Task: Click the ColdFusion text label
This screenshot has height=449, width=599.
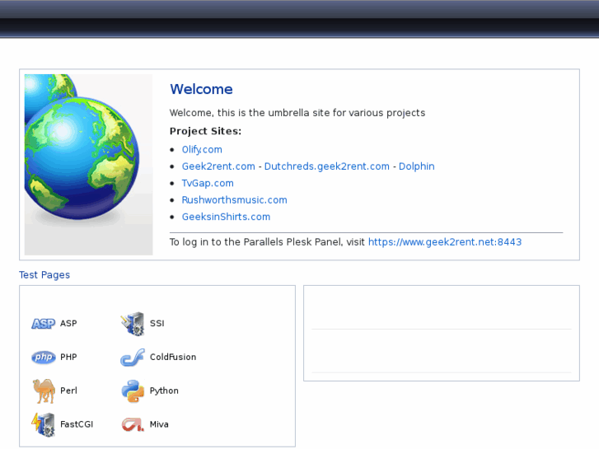Action: click(173, 358)
